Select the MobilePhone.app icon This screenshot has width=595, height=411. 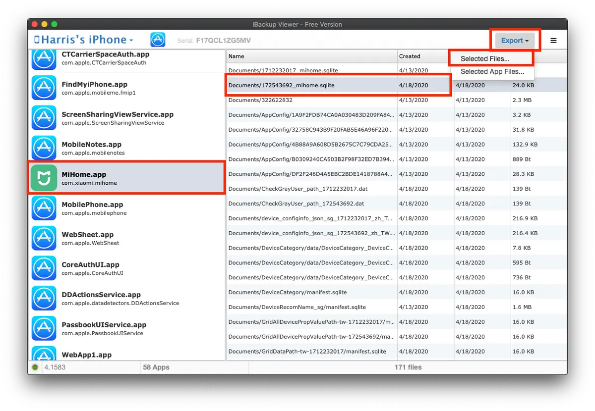point(44,208)
